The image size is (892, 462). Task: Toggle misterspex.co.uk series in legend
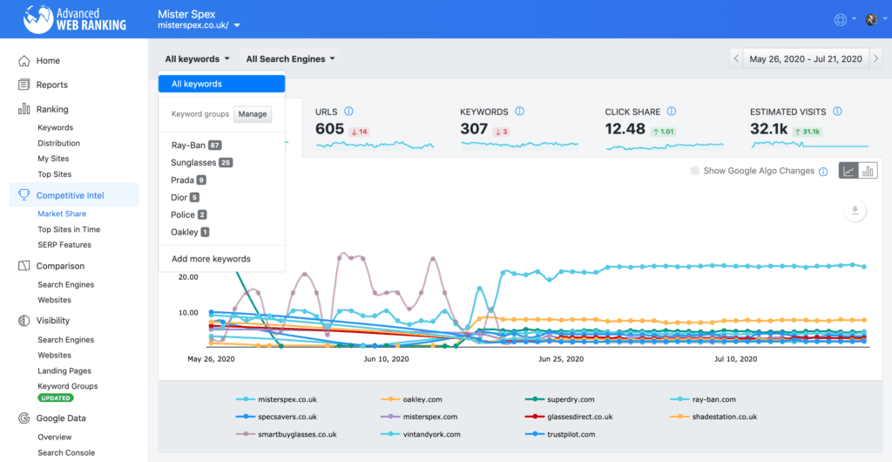coord(275,399)
